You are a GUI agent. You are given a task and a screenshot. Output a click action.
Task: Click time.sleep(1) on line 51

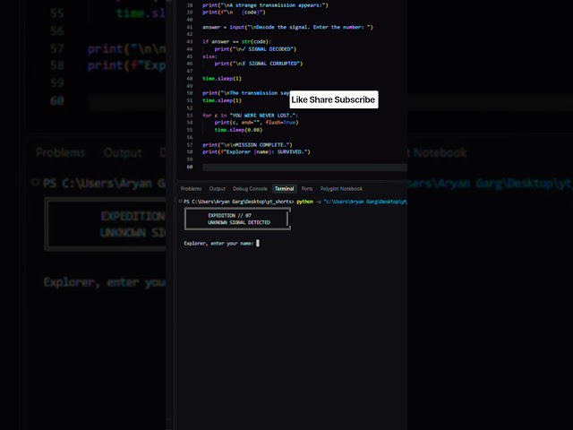click(x=222, y=100)
